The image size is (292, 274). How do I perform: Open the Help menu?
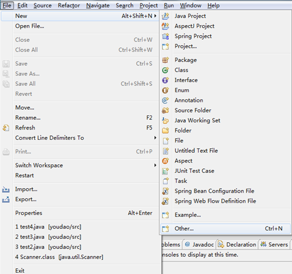pyautogui.click(x=214, y=5)
